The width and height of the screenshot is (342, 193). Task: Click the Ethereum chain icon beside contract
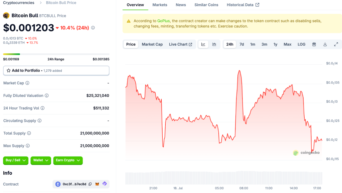click(58, 184)
